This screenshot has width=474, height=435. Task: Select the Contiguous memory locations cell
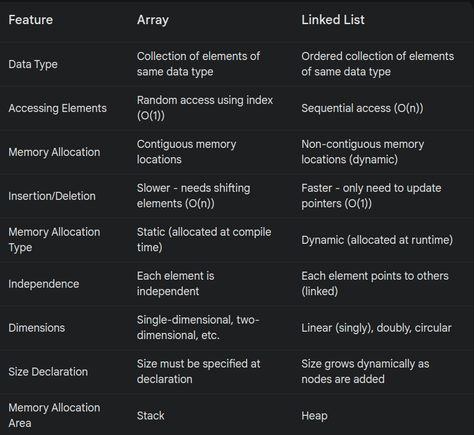click(x=187, y=152)
